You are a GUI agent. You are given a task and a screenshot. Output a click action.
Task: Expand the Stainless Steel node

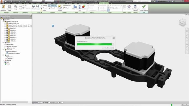click(x=5, y=48)
